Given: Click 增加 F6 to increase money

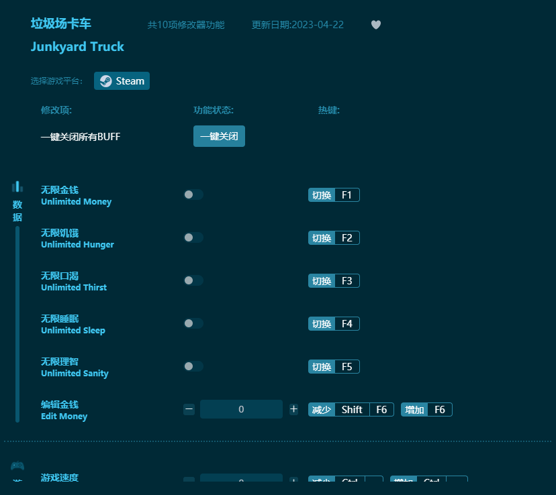Looking at the screenshot, I should [x=426, y=409].
